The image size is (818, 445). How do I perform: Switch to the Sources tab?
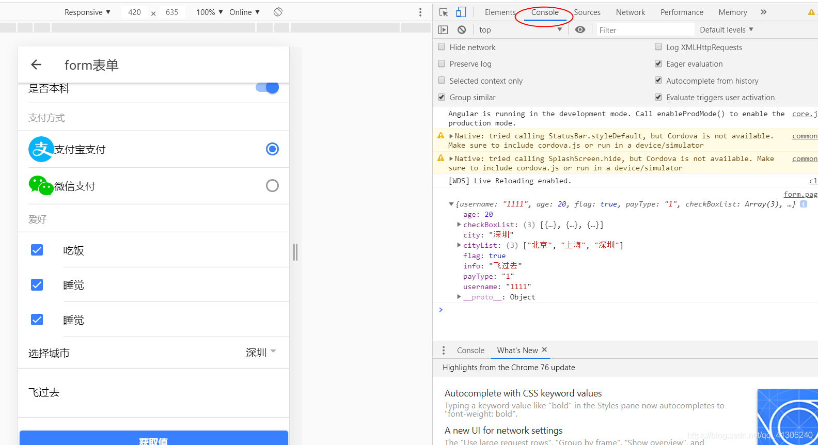[587, 12]
